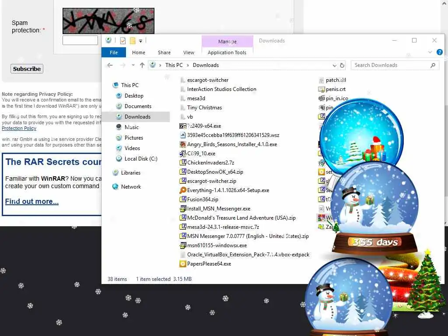Open the File menu tab
The width and height of the screenshot is (448, 336).
114,52
